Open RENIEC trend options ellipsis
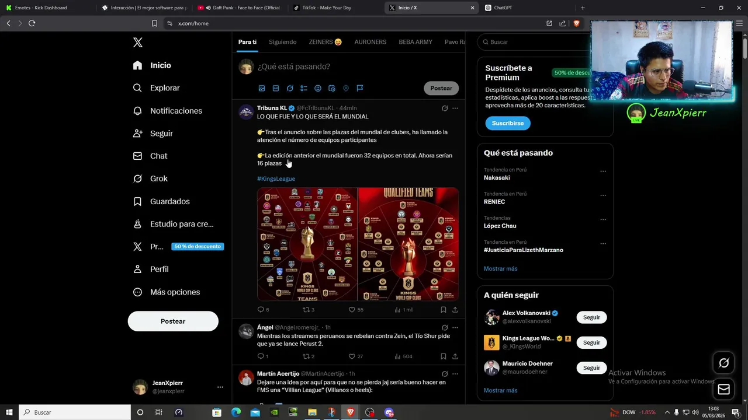The image size is (748, 420). click(603, 195)
